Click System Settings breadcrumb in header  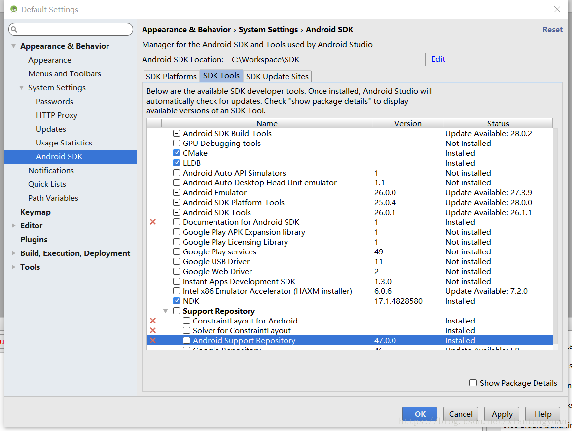coord(268,30)
